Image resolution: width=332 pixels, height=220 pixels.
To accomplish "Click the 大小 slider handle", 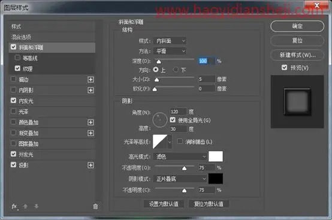I will 156,80.
